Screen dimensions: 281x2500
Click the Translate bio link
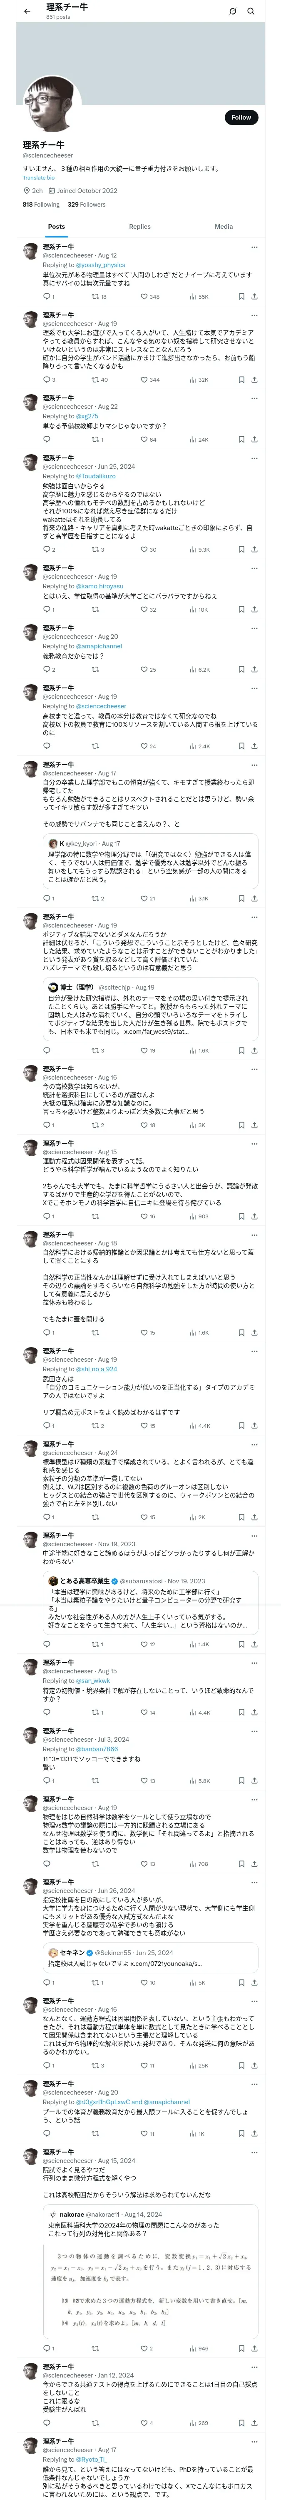(x=39, y=177)
